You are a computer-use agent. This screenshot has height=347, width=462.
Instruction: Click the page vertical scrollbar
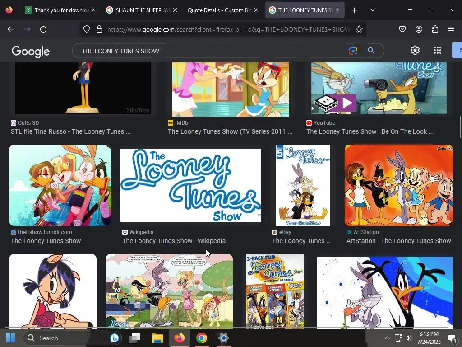[460, 127]
